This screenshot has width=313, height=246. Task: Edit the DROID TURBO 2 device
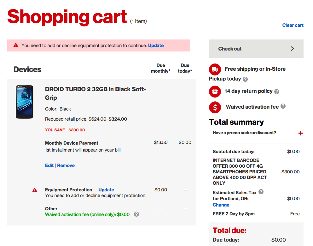click(x=49, y=165)
